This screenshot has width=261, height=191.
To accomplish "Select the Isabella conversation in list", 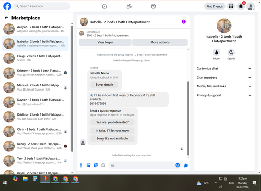I will 35,44.
